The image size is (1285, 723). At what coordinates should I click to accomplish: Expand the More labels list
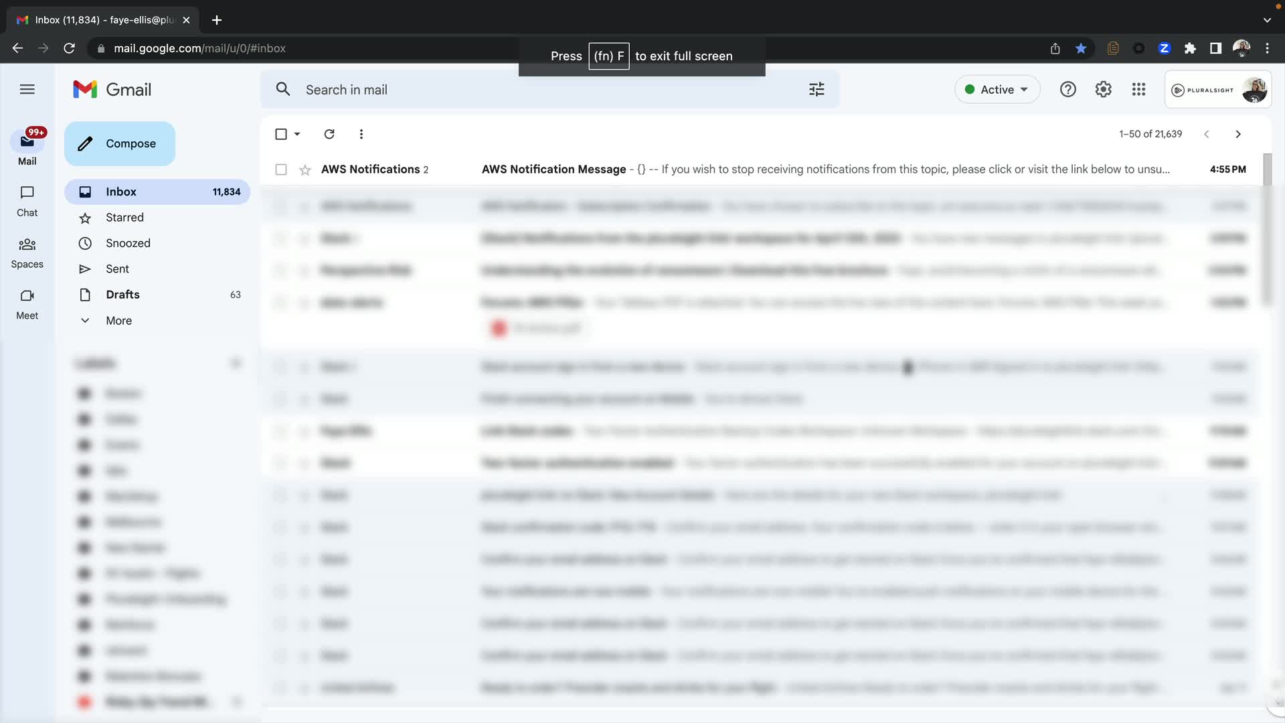point(118,321)
